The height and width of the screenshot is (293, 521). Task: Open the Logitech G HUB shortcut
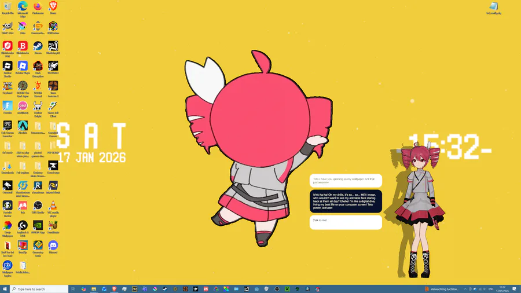tap(23, 229)
